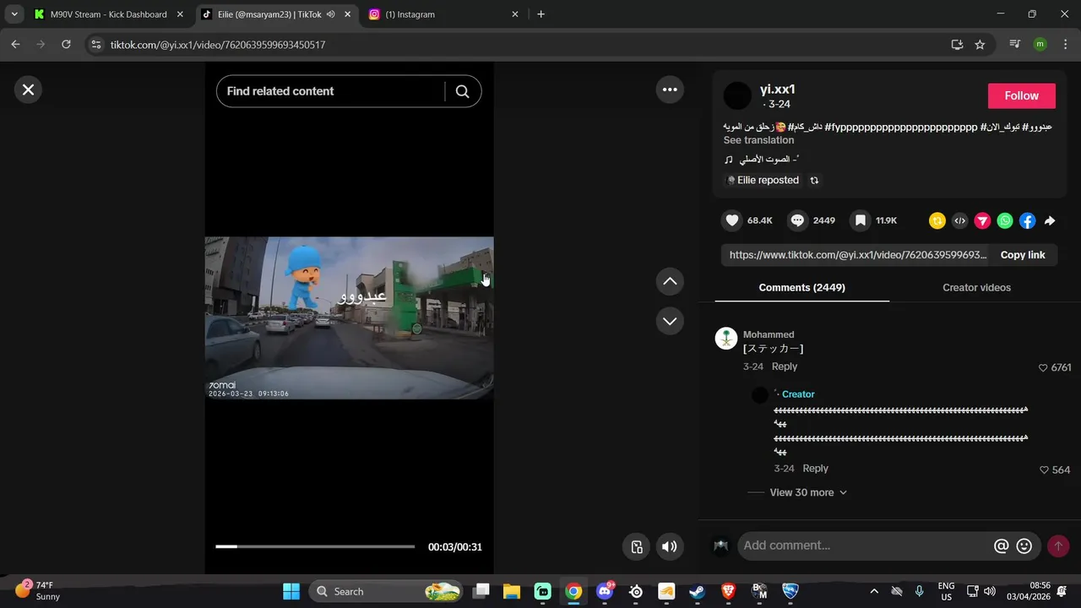Like the Creator's reply with 564 likes
The image size is (1081, 608).
click(x=1044, y=470)
